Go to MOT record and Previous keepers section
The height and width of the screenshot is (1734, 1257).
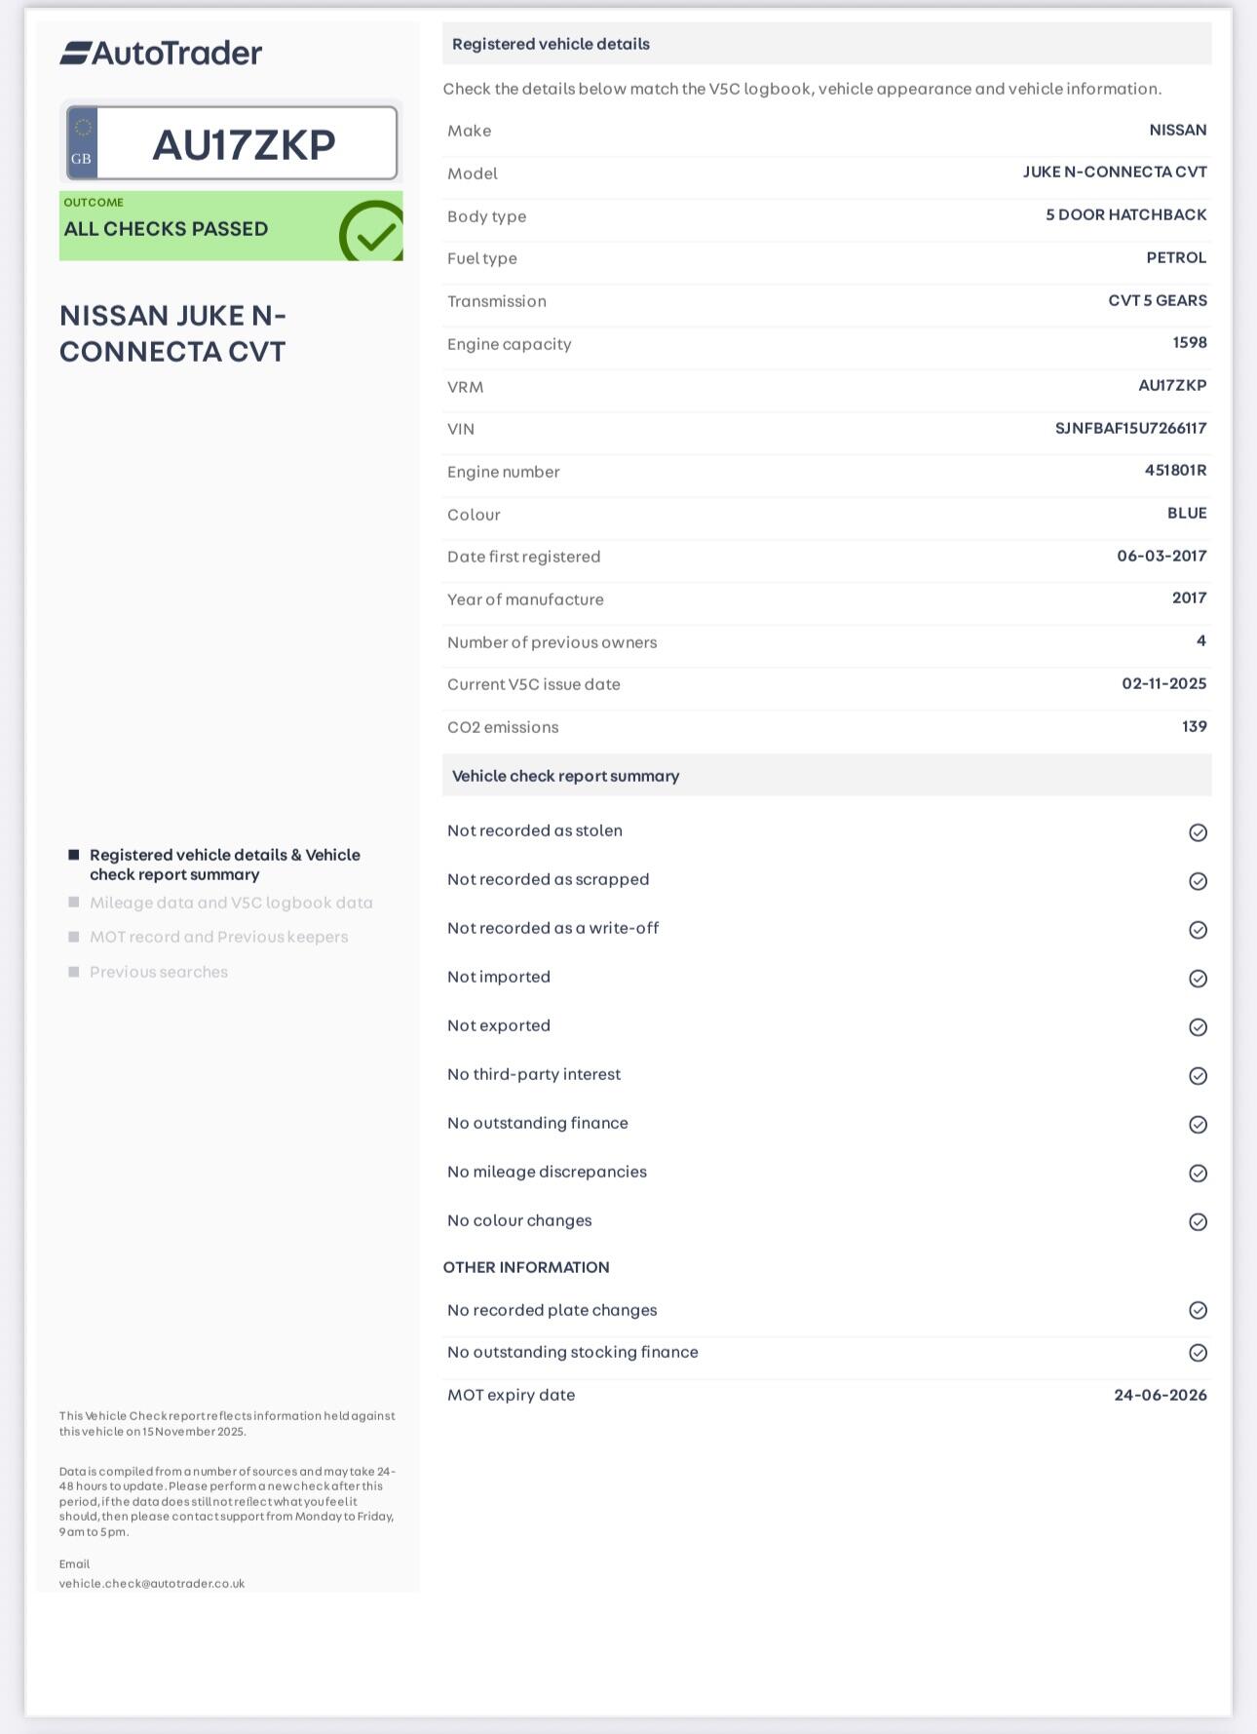[x=218, y=937]
